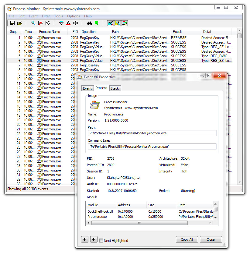This screenshot has height=255, width=250.
Task: Click the previous event up-arrow button
Action: [x=85, y=239]
